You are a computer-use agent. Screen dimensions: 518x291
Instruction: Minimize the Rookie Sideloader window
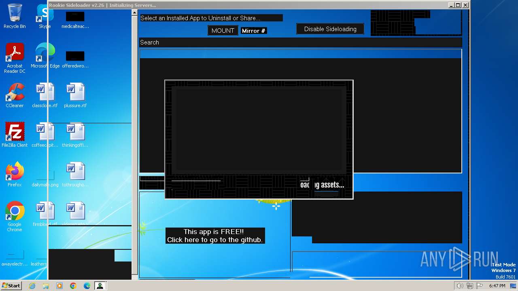coord(451,5)
